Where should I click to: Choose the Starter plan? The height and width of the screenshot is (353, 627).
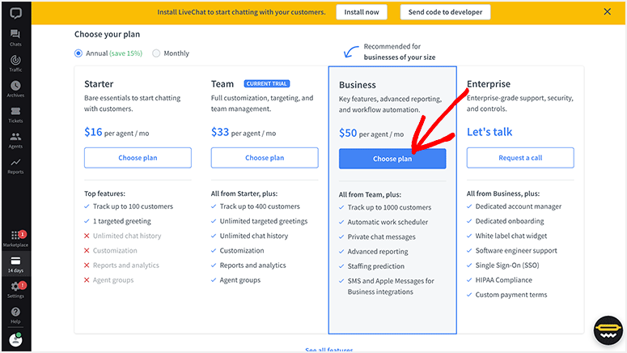click(138, 158)
